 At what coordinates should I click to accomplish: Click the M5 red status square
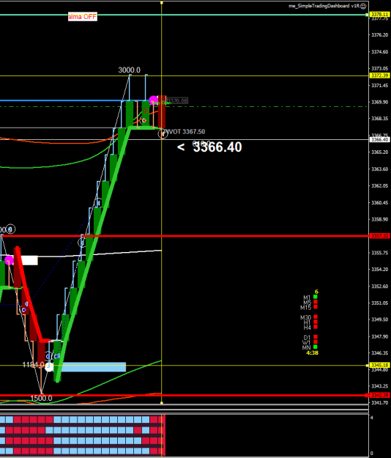coord(315,302)
